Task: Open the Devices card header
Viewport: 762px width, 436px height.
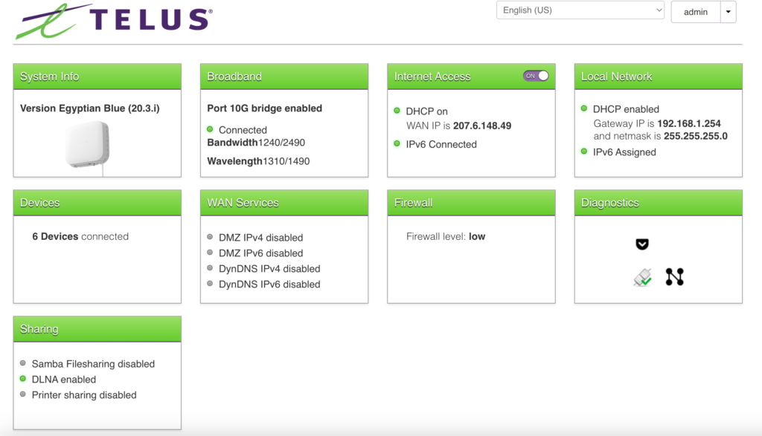Action: [97, 203]
